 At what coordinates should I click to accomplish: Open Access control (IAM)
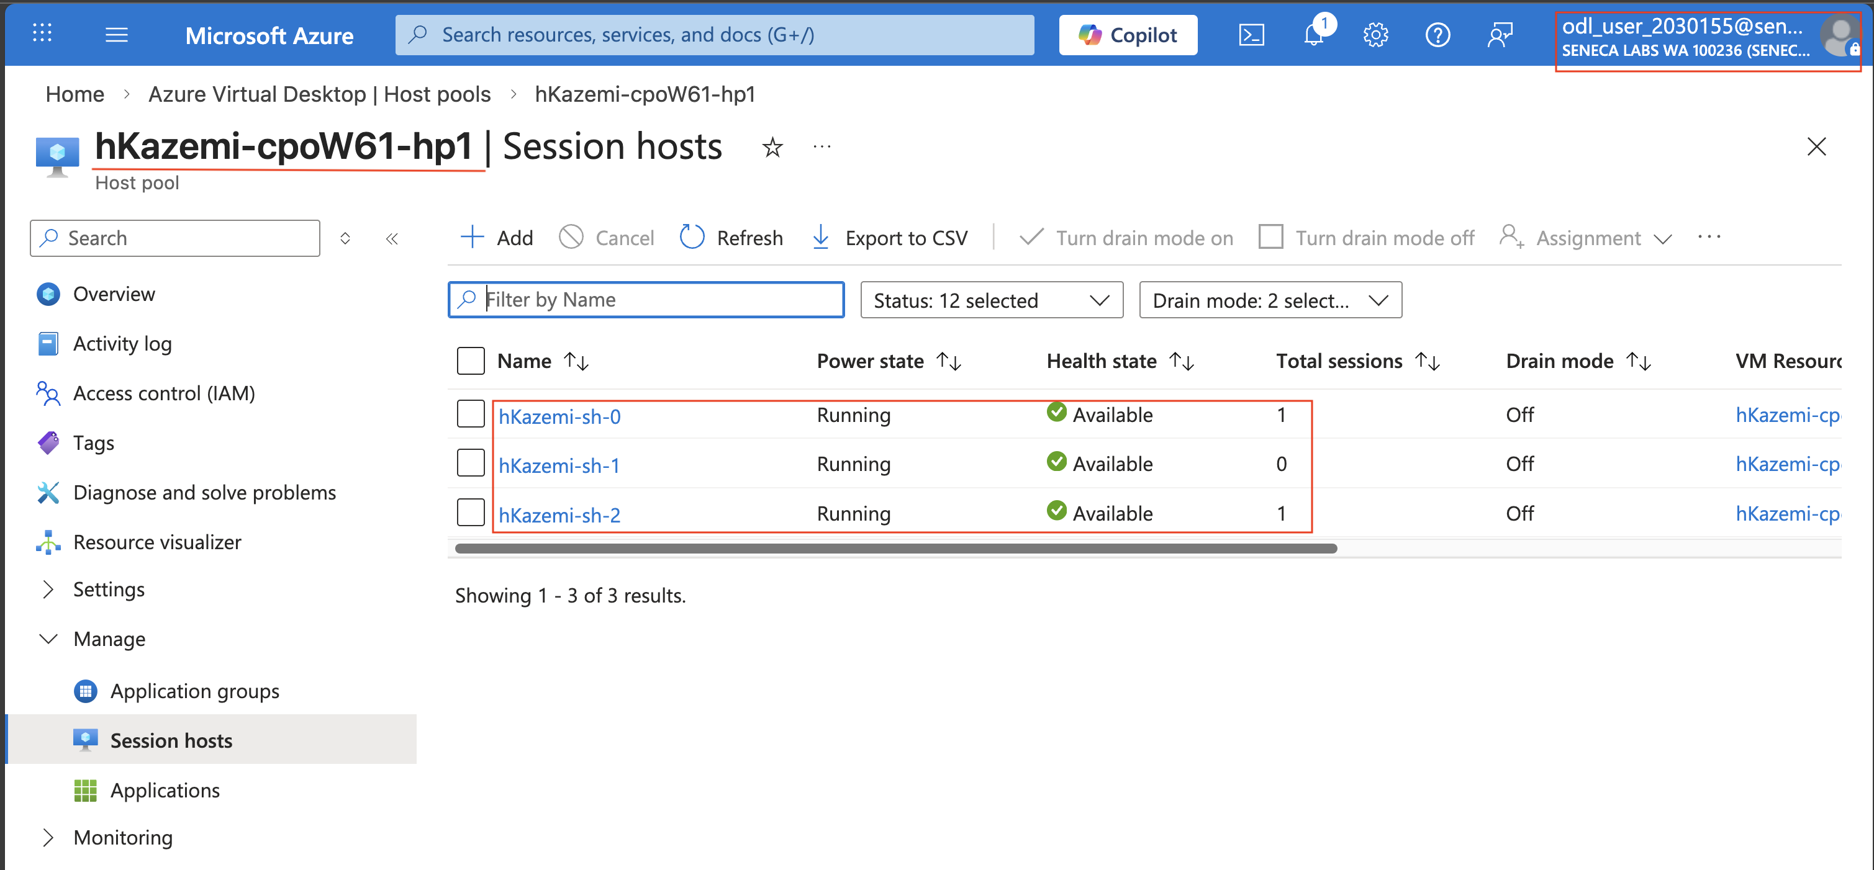tap(164, 393)
